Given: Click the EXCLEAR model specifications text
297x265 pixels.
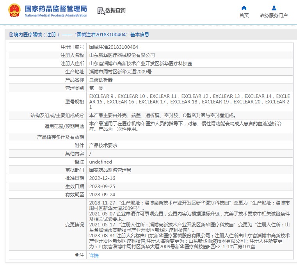Looking at the screenshot, I should (189, 102).
